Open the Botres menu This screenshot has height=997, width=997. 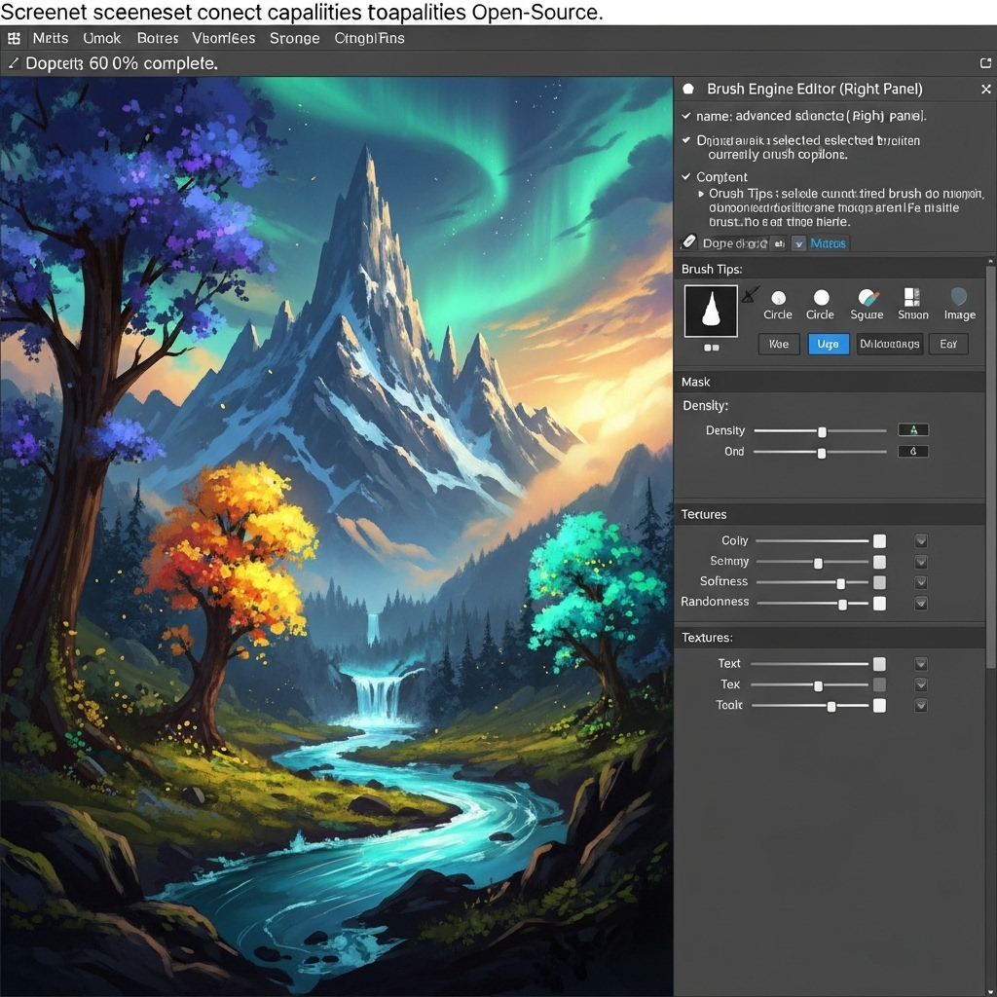[157, 37]
